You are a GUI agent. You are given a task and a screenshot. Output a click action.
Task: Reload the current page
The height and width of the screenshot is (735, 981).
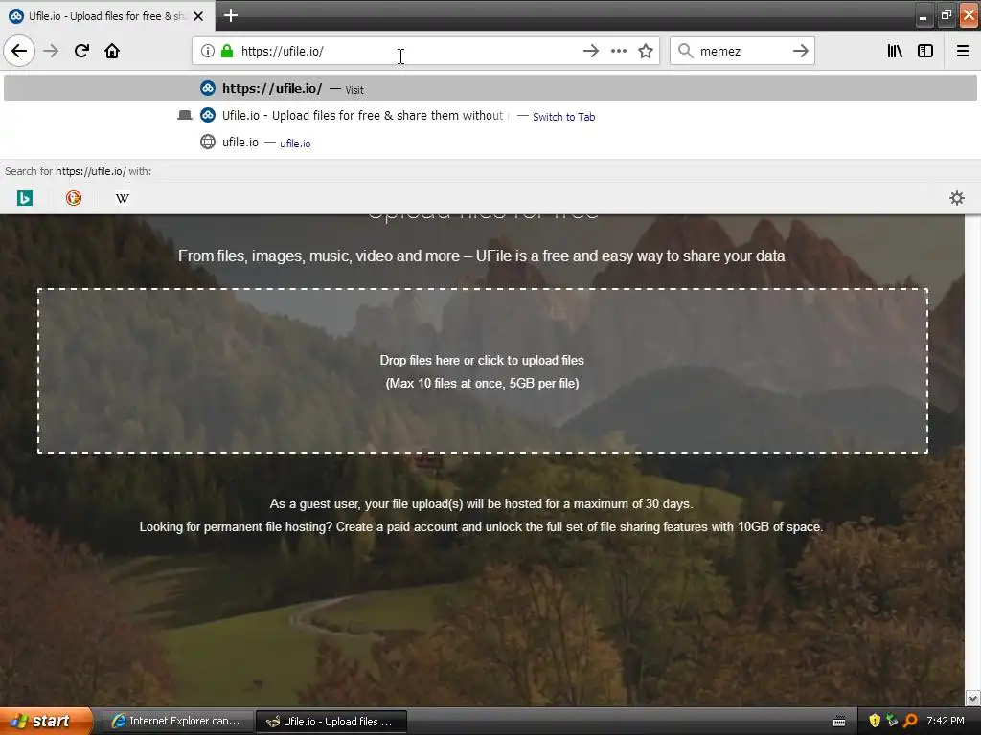(81, 51)
